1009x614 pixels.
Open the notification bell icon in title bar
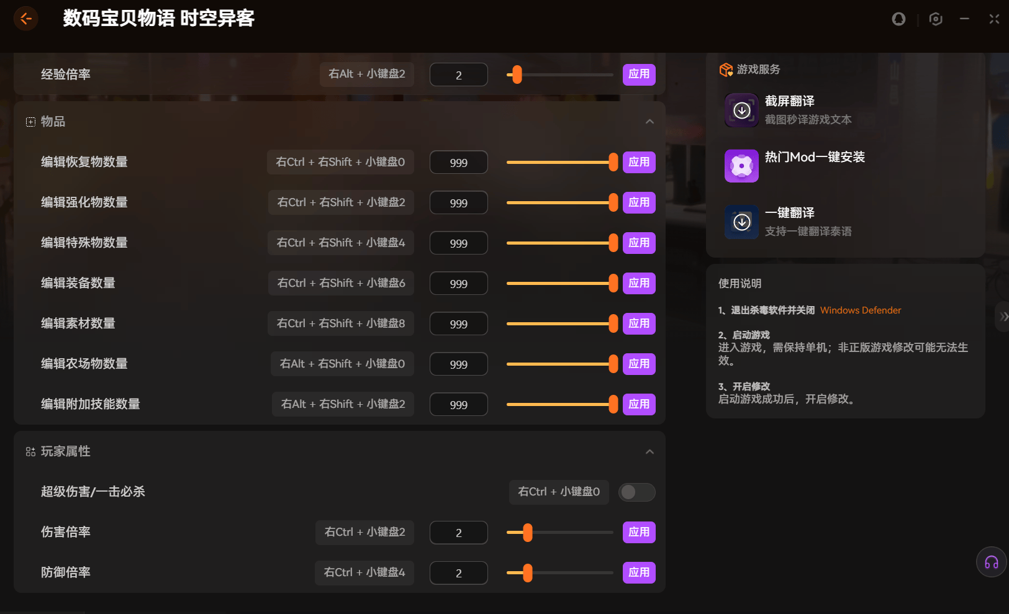[898, 19]
